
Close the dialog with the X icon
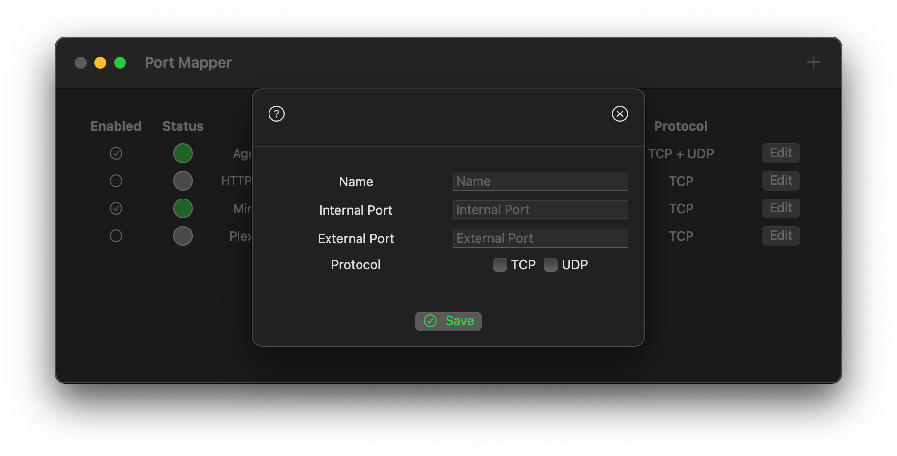[x=620, y=114]
